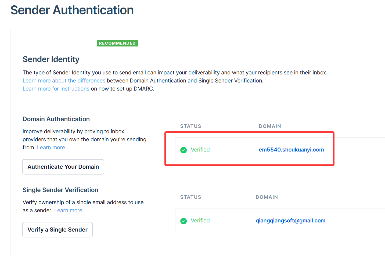The height and width of the screenshot is (256, 385).
Task: Click the green check icon in the qiangqiangsoft@gmail.com row
Action: pyautogui.click(x=183, y=221)
